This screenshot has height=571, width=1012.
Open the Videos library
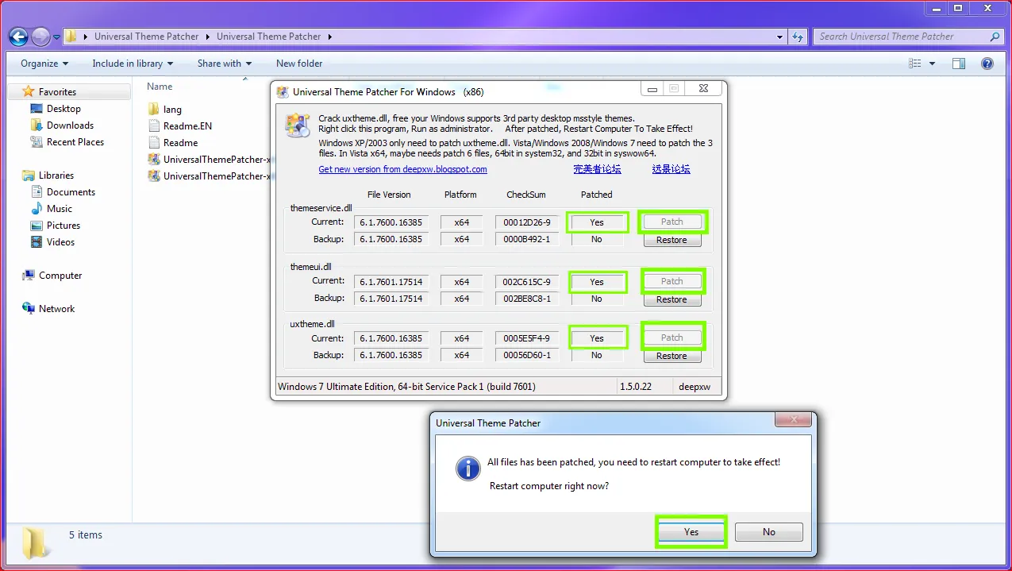(60, 242)
